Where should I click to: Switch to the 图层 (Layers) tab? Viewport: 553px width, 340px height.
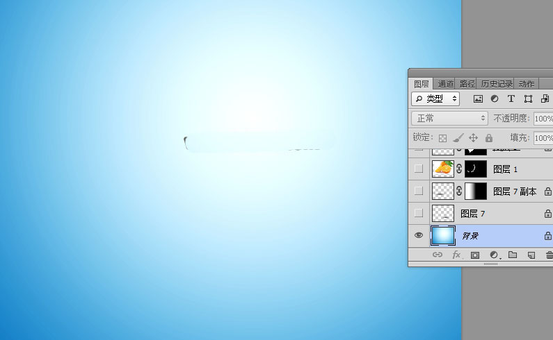coord(421,84)
